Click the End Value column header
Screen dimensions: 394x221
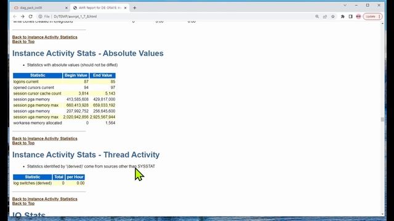103,76
